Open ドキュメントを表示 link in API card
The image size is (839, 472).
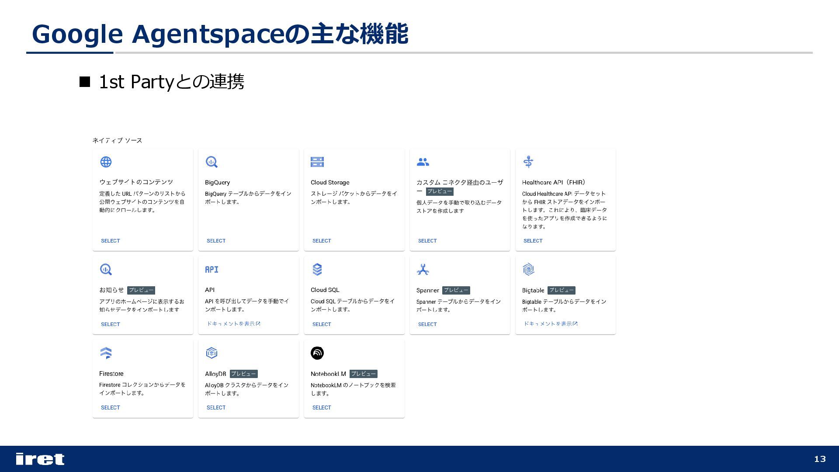pyautogui.click(x=233, y=324)
